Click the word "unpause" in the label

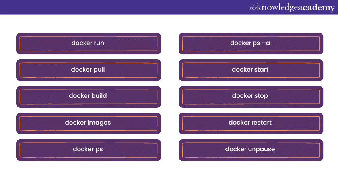[x=261, y=150]
